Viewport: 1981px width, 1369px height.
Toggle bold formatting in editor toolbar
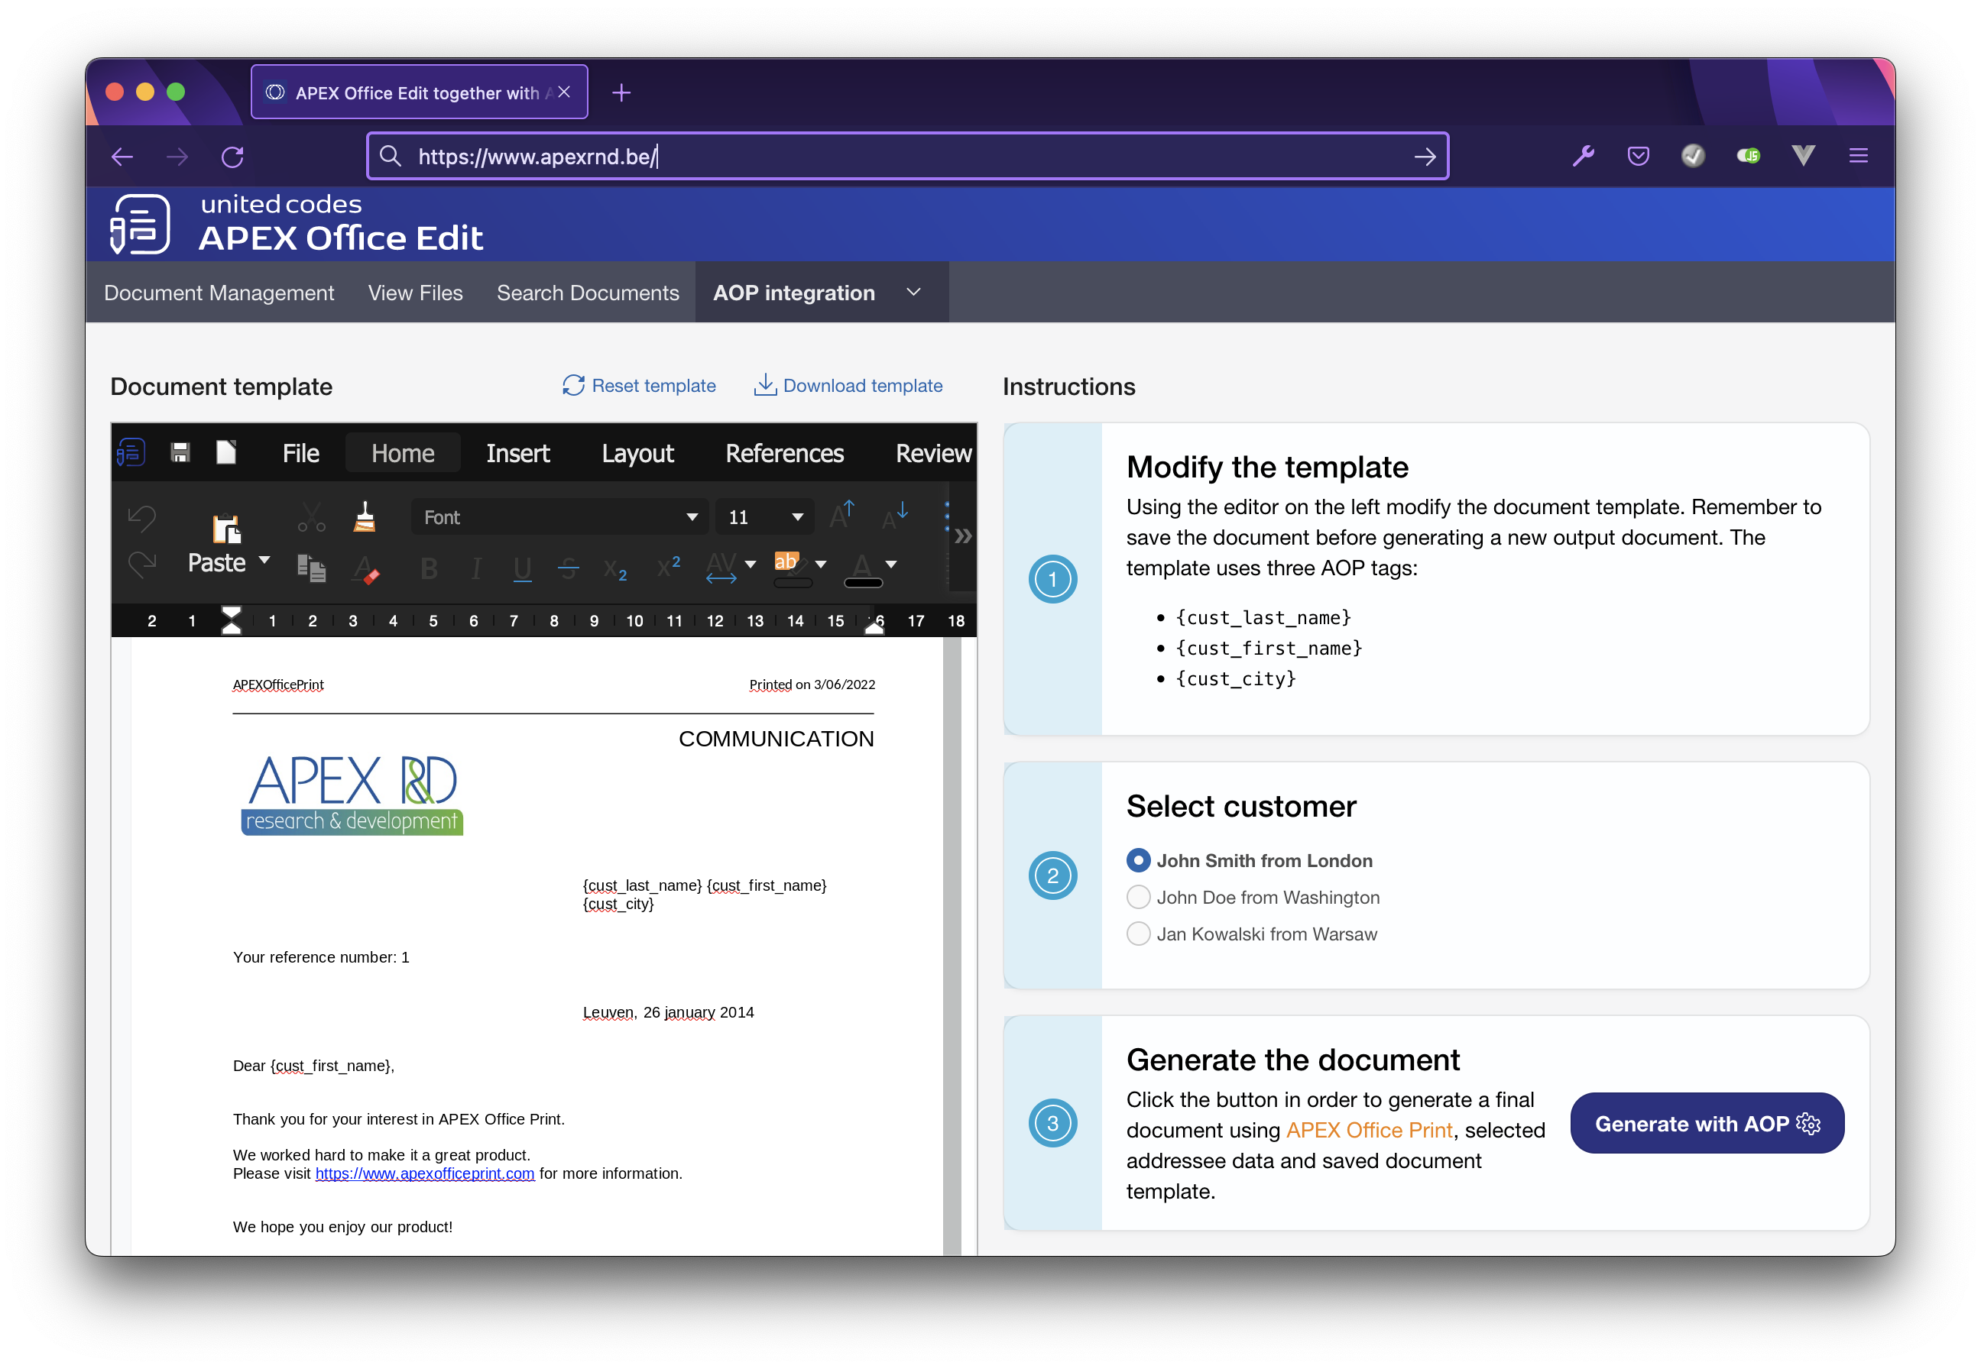tap(429, 568)
